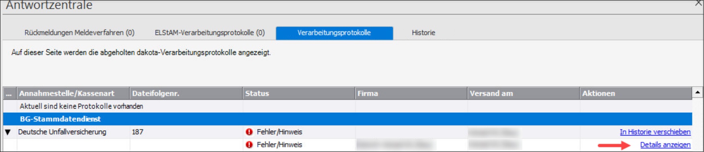Viewport: 704px width, 152px height.
Task: Click the Firma column header
Action: [411, 93]
